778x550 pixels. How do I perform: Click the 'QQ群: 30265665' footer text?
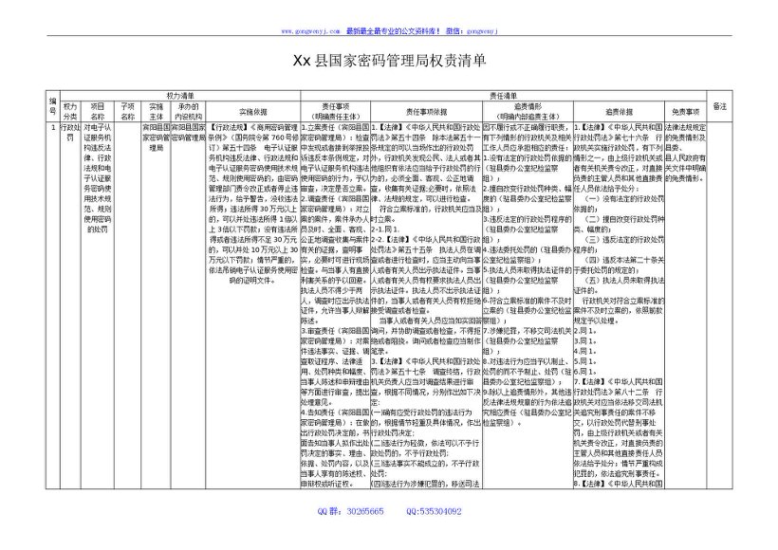coord(350,511)
